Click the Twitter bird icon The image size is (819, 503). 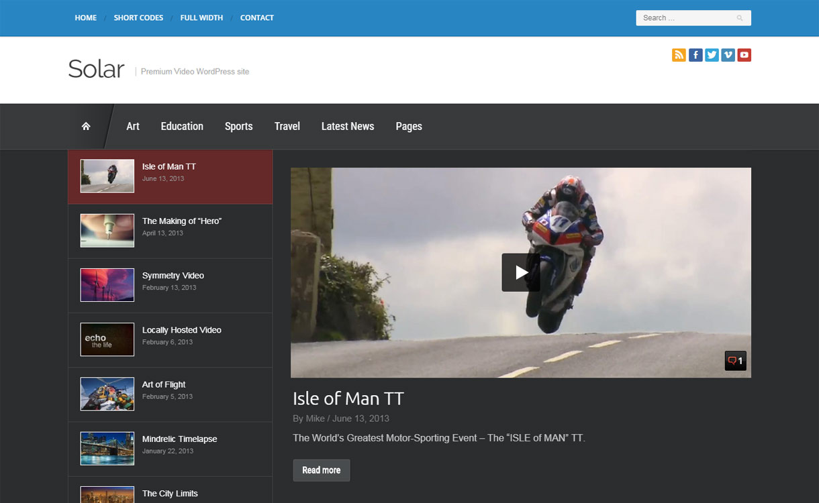pos(712,55)
